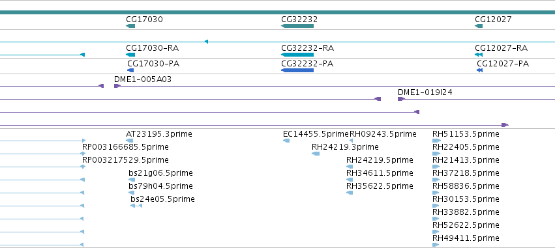Select the RH24219.3prime EST block
This screenshot has height=248, width=555.
[x=316, y=154]
